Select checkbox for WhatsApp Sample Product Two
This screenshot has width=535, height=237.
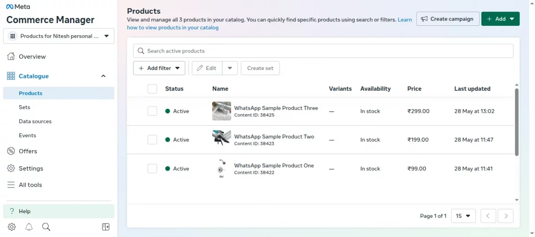[152, 139]
